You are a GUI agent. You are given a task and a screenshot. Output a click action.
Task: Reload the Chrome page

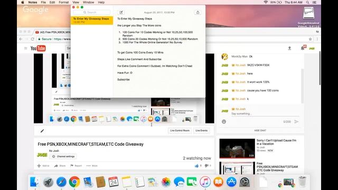(x=33, y=39)
